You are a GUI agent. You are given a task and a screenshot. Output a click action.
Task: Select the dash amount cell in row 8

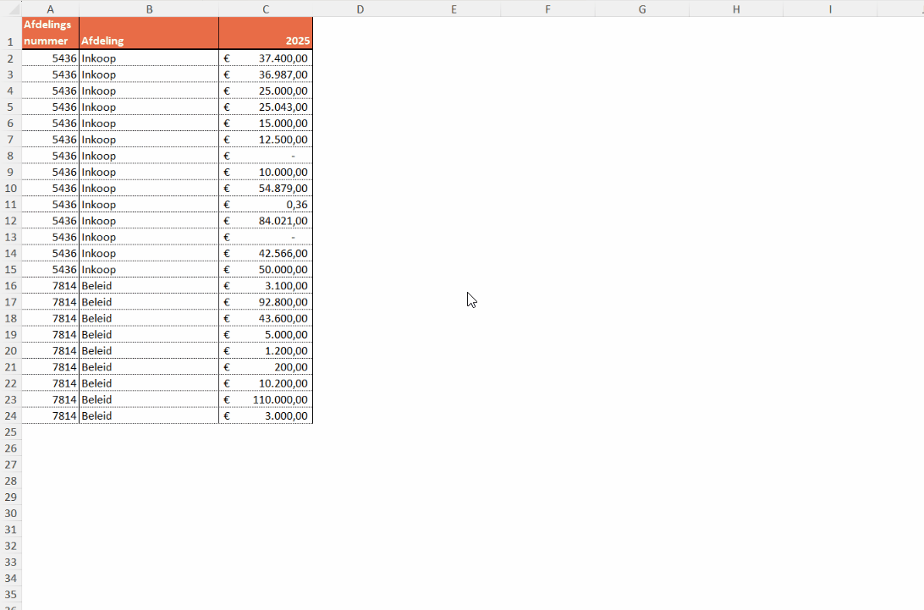coord(266,156)
